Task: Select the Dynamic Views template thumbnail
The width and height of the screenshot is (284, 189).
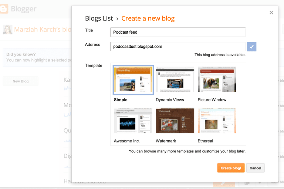Action: [175, 80]
